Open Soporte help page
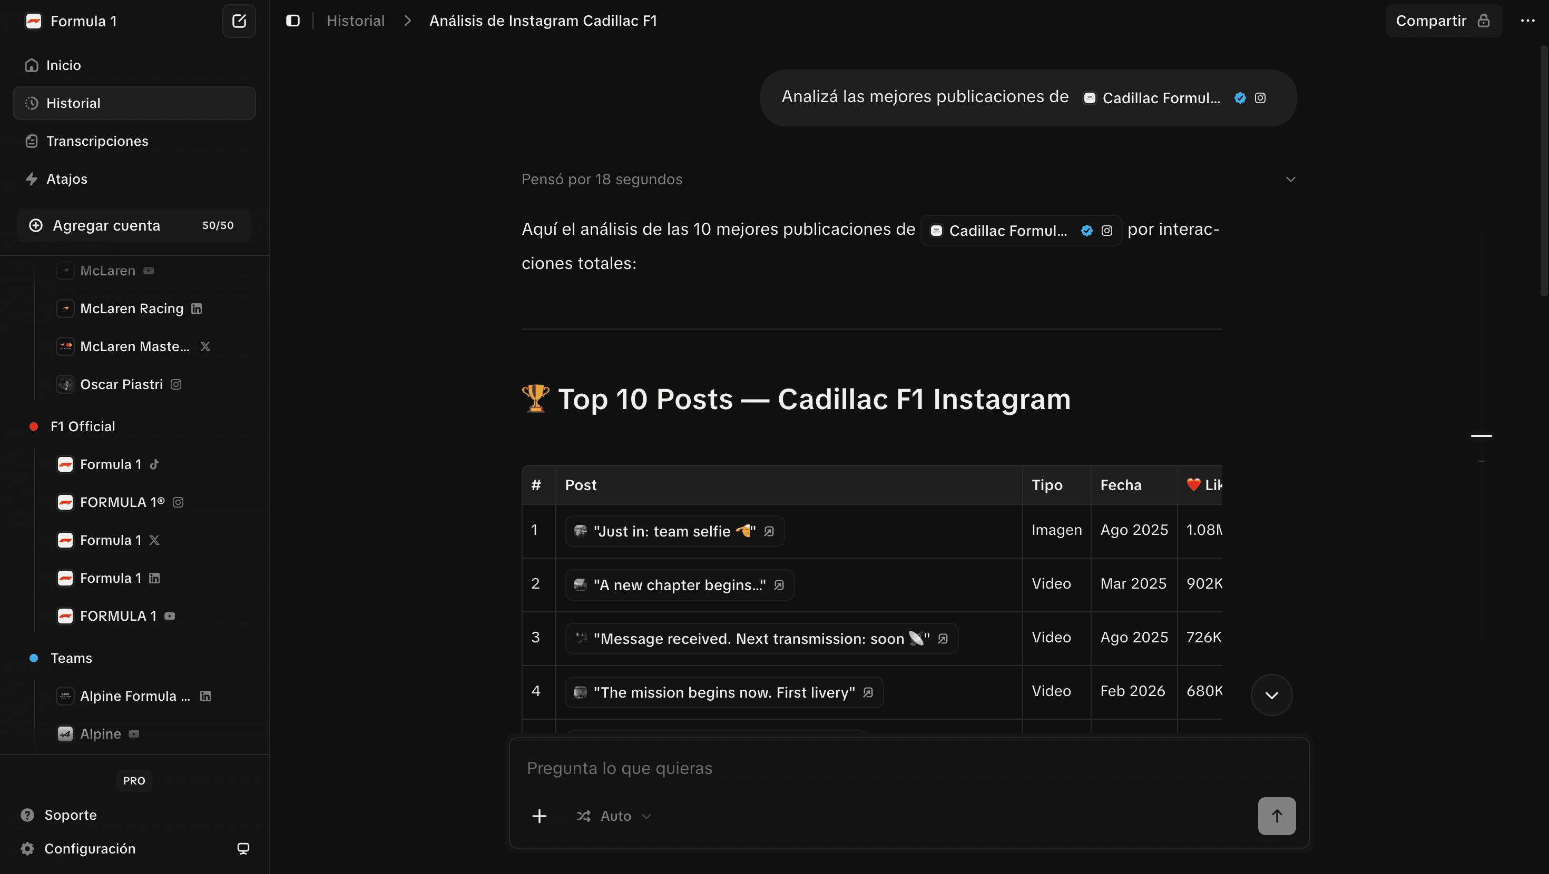The width and height of the screenshot is (1549, 874). coord(59,815)
